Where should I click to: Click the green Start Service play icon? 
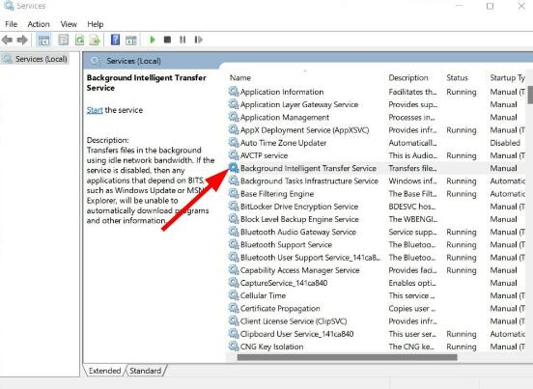pyautogui.click(x=153, y=40)
